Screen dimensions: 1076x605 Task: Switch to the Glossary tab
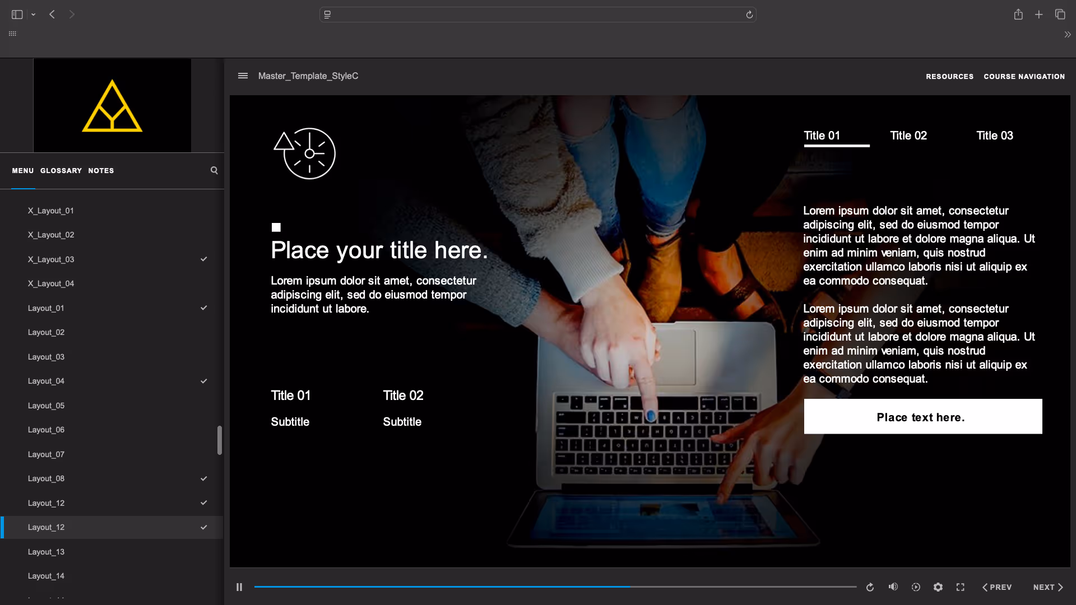point(61,170)
